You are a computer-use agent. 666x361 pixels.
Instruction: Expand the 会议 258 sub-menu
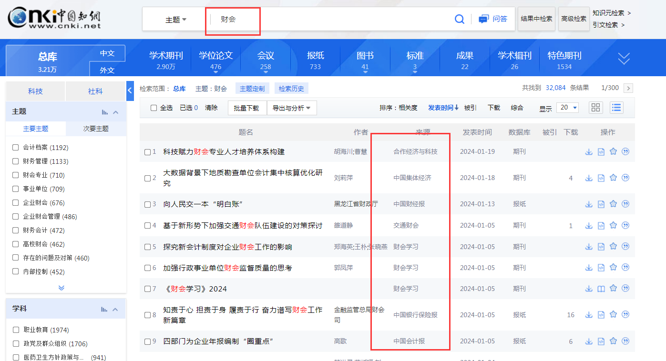266,72
